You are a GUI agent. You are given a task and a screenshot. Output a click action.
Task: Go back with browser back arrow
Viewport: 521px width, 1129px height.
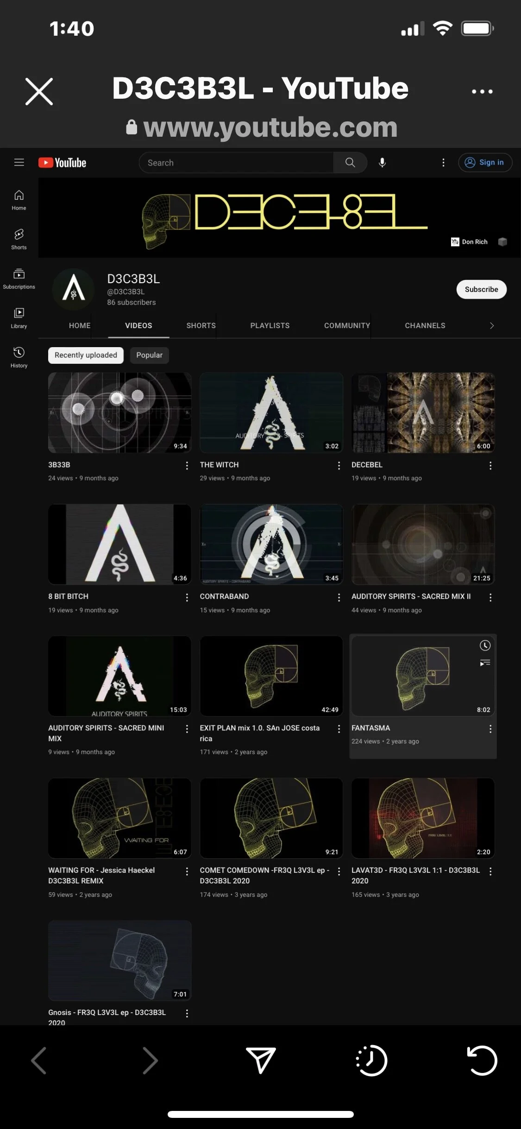point(38,1060)
